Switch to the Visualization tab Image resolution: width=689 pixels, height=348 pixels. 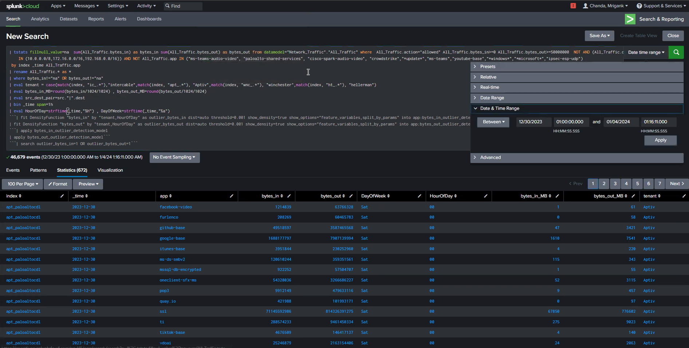[x=110, y=170]
